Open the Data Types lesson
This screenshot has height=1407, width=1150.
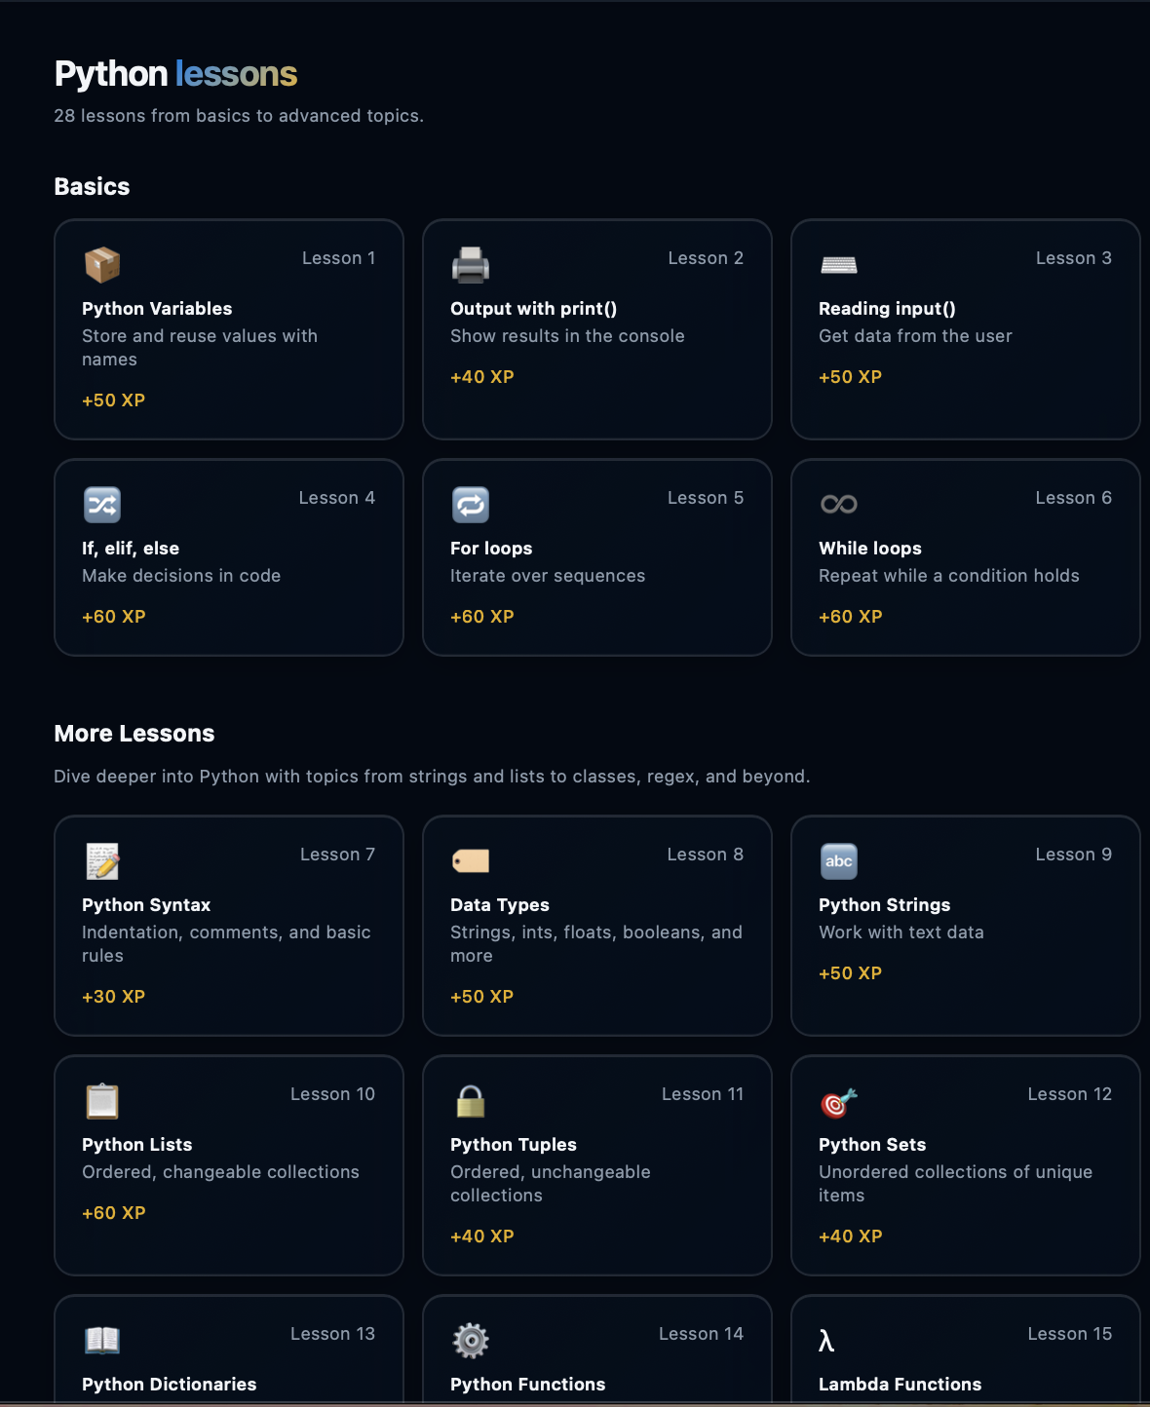(x=500, y=905)
